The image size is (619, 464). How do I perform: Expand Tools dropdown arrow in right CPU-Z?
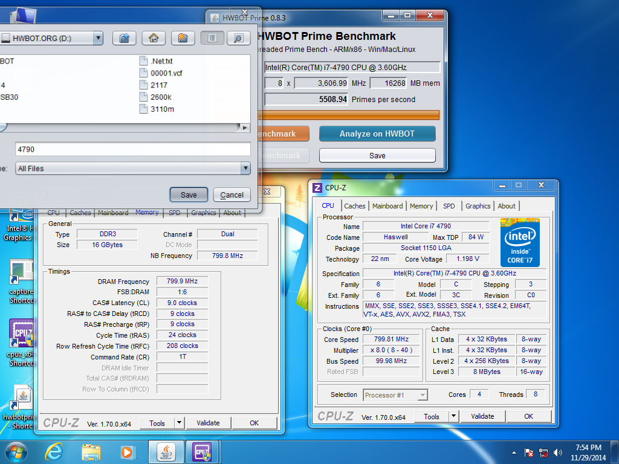coord(453,416)
